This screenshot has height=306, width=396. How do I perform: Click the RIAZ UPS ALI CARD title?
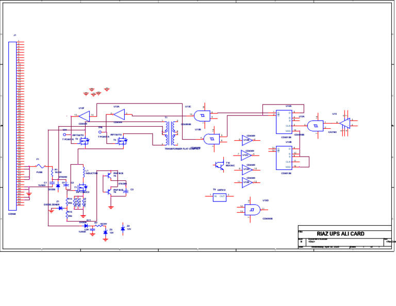click(x=340, y=234)
